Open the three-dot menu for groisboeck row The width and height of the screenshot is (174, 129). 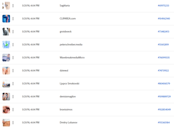[13, 32]
